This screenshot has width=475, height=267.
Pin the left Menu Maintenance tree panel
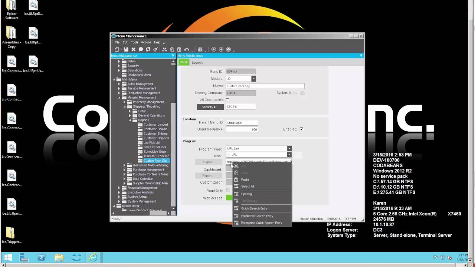pos(173,56)
